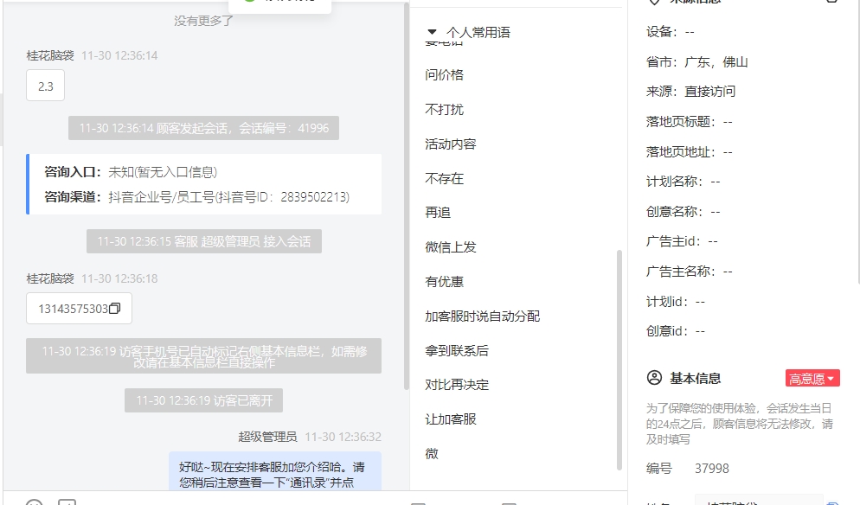Select the 微信上发 quick phrase
The height and width of the screenshot is (505, 860).
coord(451,247)
